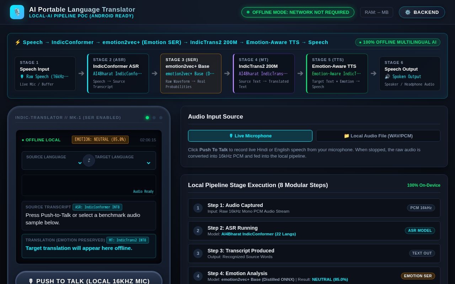Screen dimensions: 455x284
Task: Switch to Local Audio File (WAV/PCM) tab
Action: (378, 136)
